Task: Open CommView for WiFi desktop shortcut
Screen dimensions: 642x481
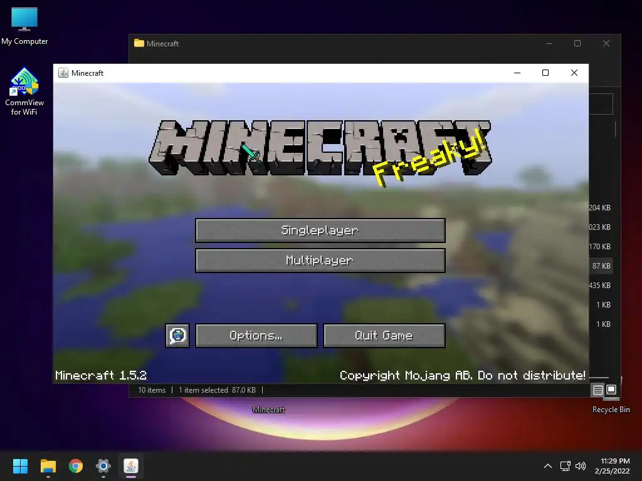Action: (24, 91)
